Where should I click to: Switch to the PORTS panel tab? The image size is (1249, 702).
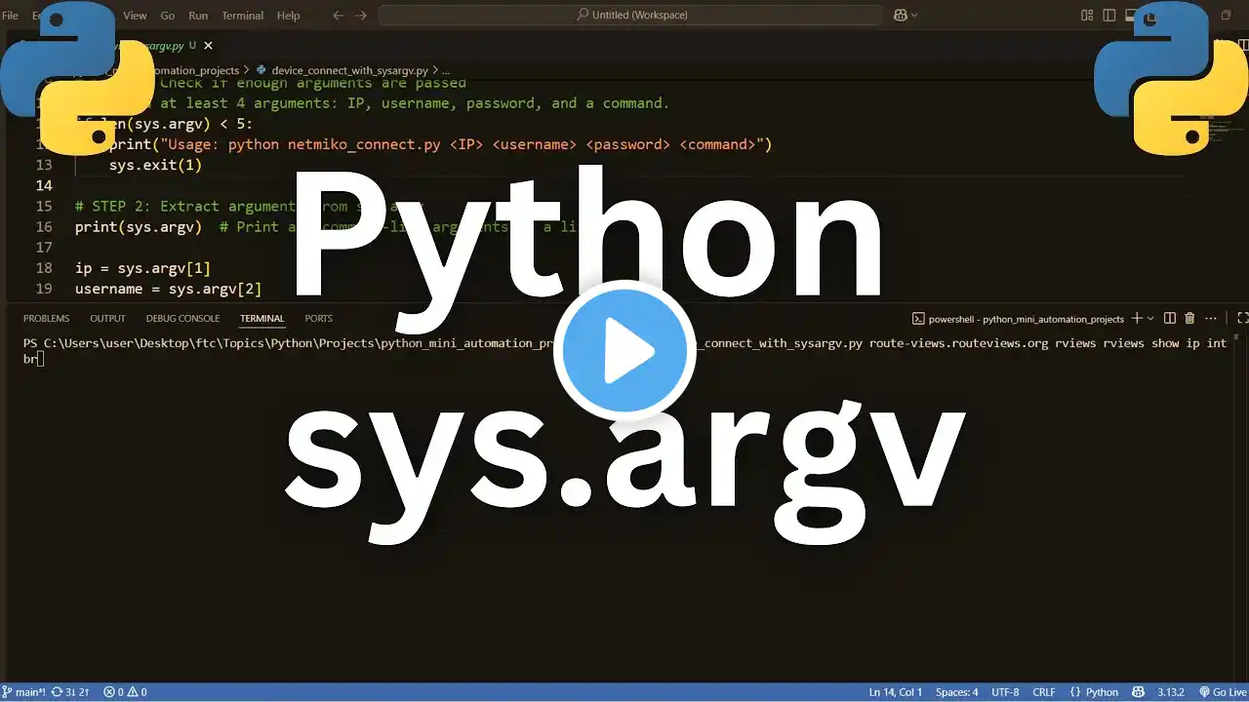tap(318, 318)
